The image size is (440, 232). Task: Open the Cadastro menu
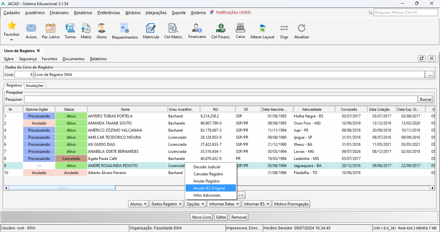pos(12,13)
